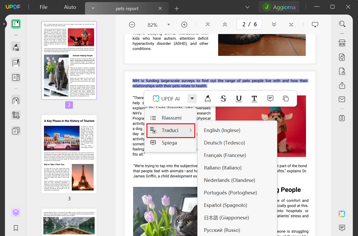Apply underline to the selected text
The height and width of the screenshot is (236, 358).
point(239,99)
